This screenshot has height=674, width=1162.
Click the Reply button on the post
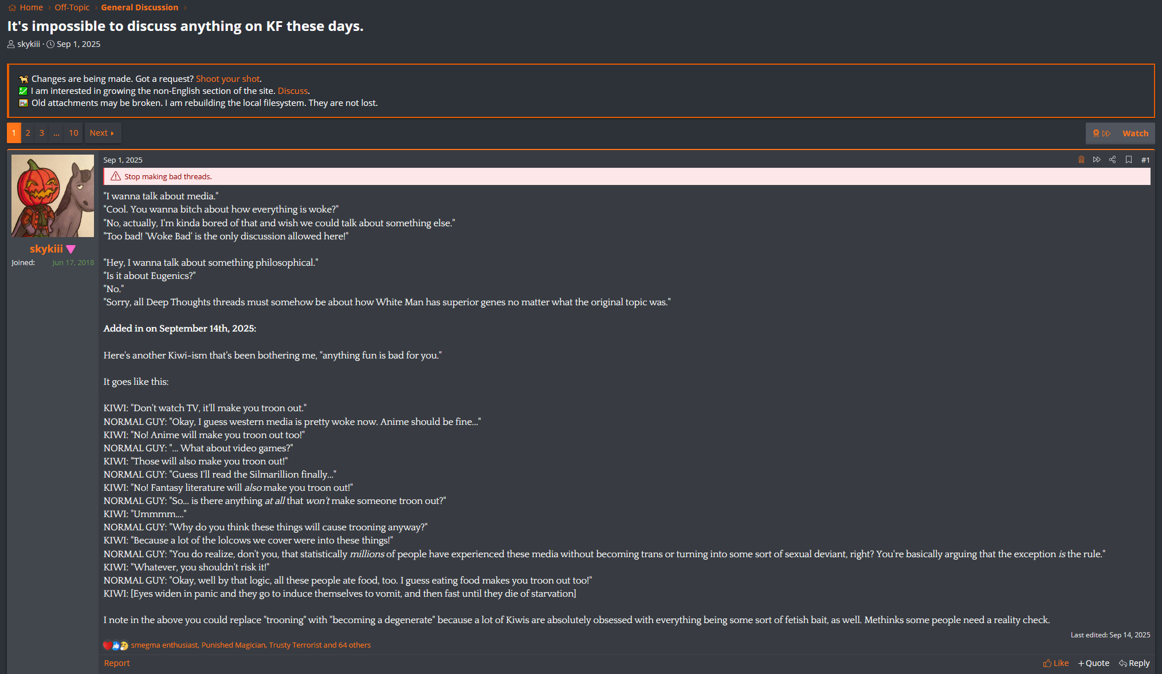tap(1134, 663)
